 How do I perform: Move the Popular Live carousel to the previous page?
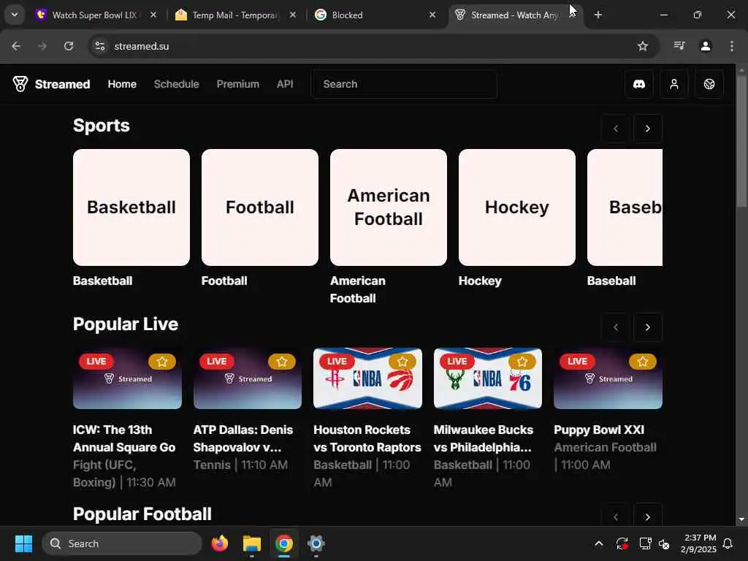615,327
